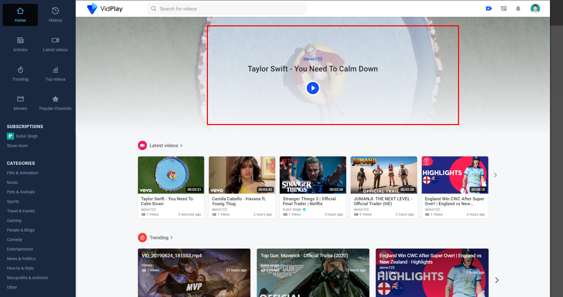Click England Win CWC After Super Over card title

click(x=454, y=201)
